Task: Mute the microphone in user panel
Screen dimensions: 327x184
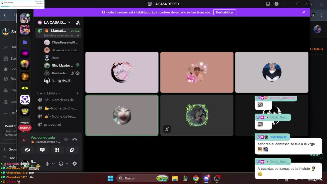Action: pyautogui.click(x=47, y=164)
